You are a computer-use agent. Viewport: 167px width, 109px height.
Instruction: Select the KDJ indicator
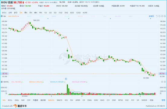(66, 100)
